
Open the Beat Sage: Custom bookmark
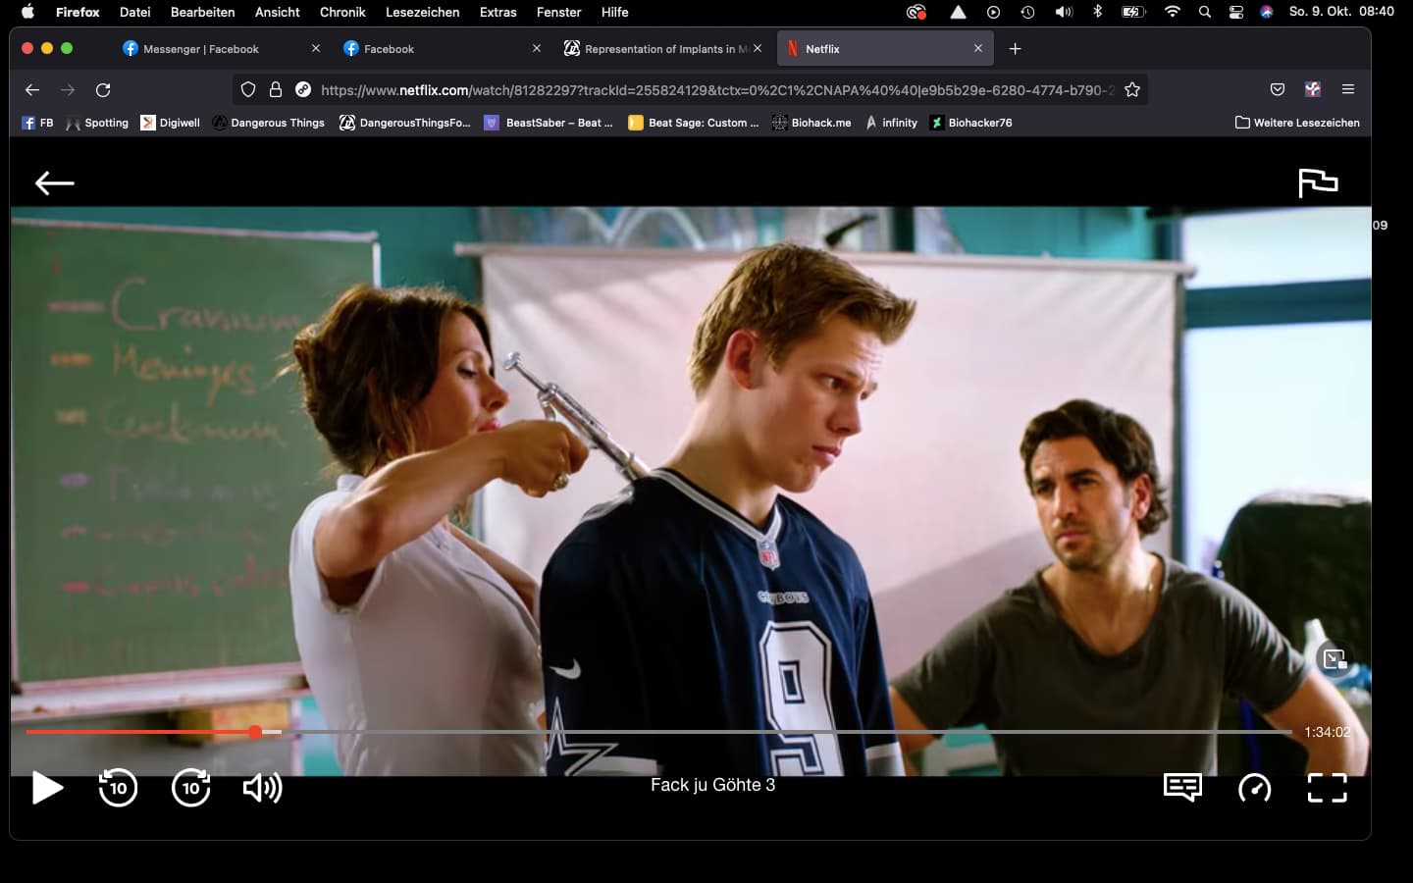(694, 123)
